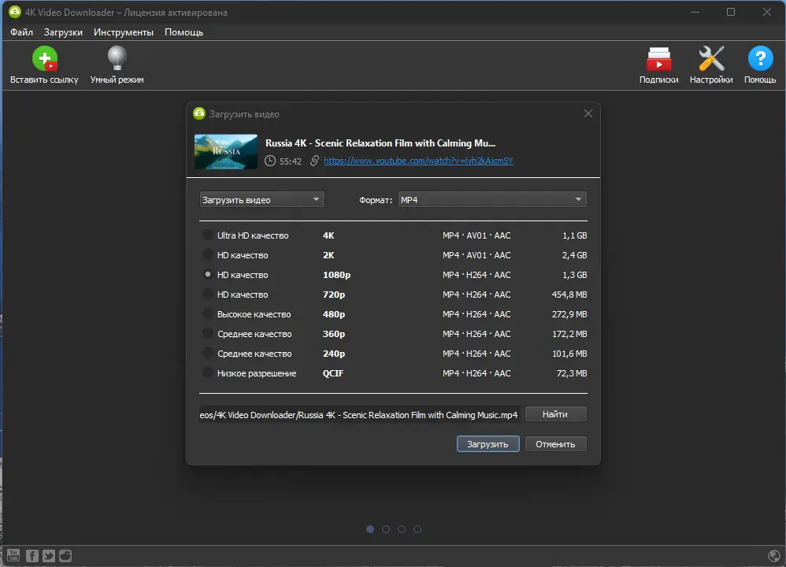Open Settings (Настройки) tools icon
Screen dimensions: 786x567
711,58
